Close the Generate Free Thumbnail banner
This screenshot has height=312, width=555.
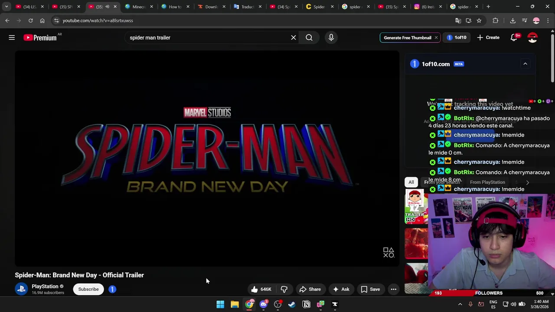[436, 38]
